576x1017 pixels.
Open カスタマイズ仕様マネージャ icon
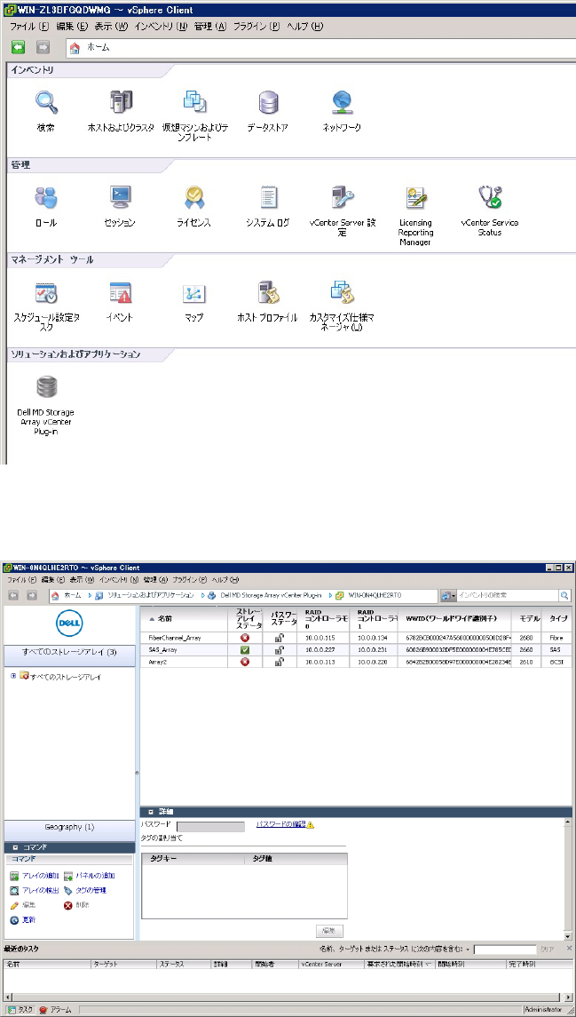pos(341,293)
